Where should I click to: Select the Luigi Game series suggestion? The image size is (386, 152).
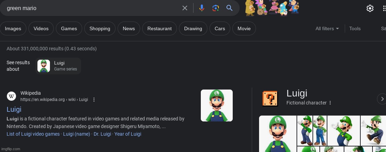(58, 66)
